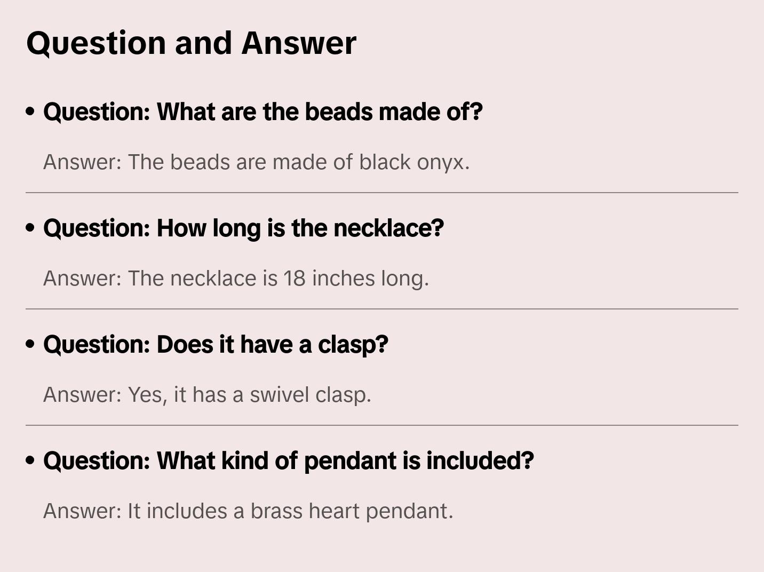Click the bullet beside the clasp question
This screenshot has height=572, width=764.
(x=30, y=344)
